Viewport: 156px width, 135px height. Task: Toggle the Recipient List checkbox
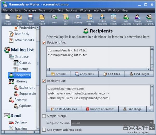coord(44,81)
